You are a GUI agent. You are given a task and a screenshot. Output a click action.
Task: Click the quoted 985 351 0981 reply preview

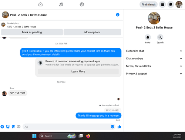pyautogui.click(x=112, y=110)
